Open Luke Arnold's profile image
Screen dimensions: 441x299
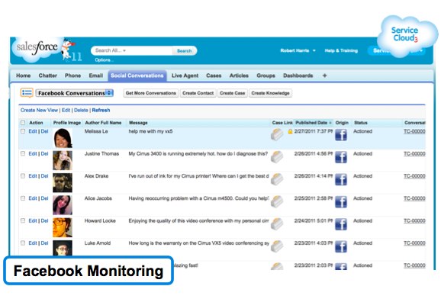[x=63, y=248]
